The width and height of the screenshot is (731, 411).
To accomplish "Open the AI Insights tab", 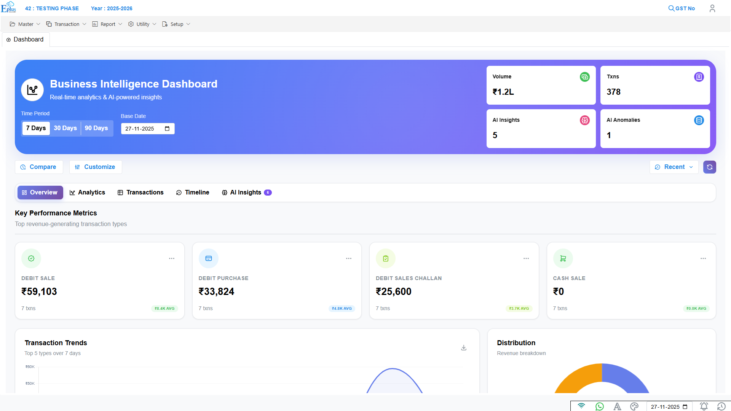I will [246, 192].
